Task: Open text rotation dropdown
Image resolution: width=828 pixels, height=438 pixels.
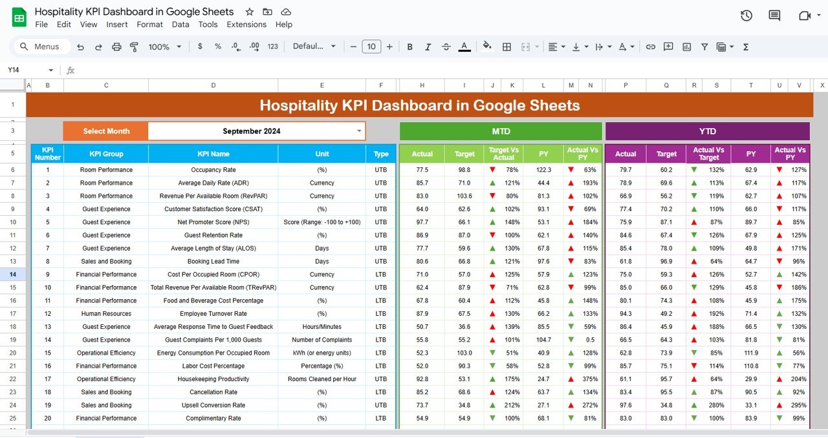Action: tap(626, 47)
